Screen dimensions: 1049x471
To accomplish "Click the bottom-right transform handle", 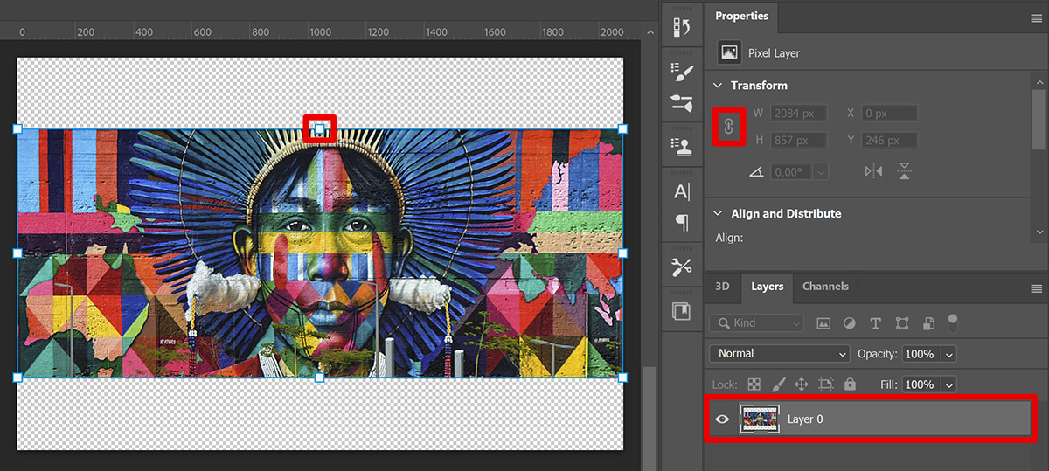I will [x=622, y=377].
